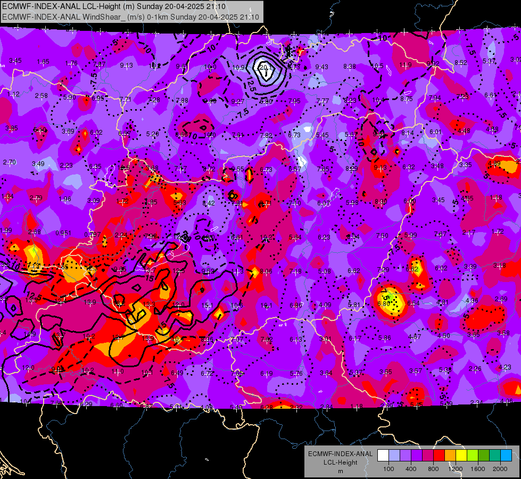Click the grid value 11.9

pos(406,65)
